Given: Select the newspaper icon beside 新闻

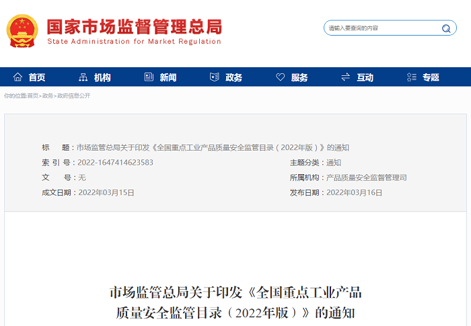Looking at the screenshot, I should pyautogui.click(x=149, y=77).
